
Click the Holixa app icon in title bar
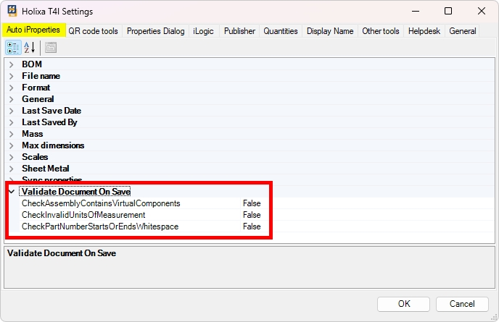click(12, 12)
